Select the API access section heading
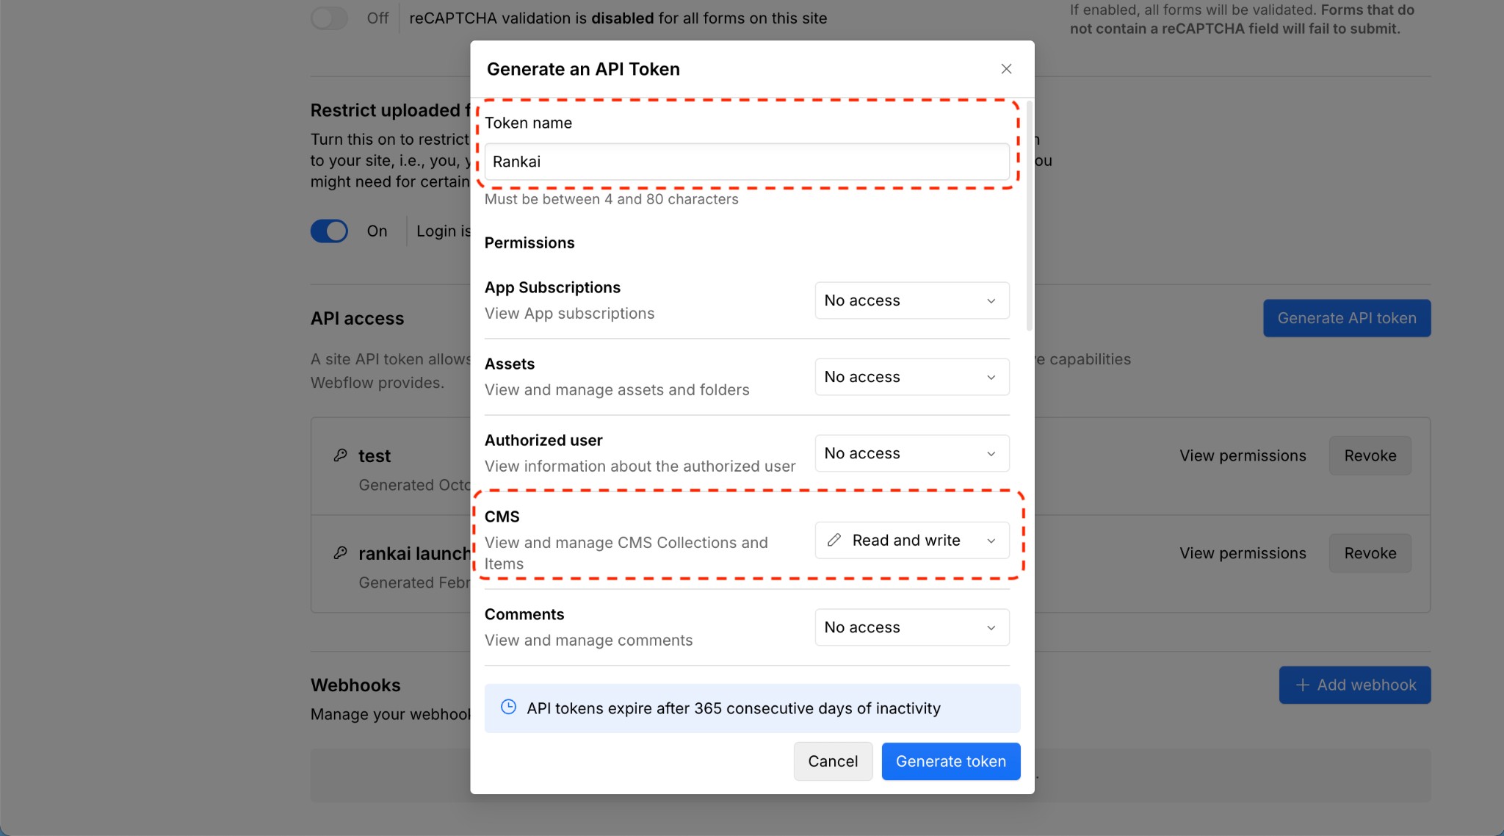This screenshot has height=836, width=1504. coord(358,317)
